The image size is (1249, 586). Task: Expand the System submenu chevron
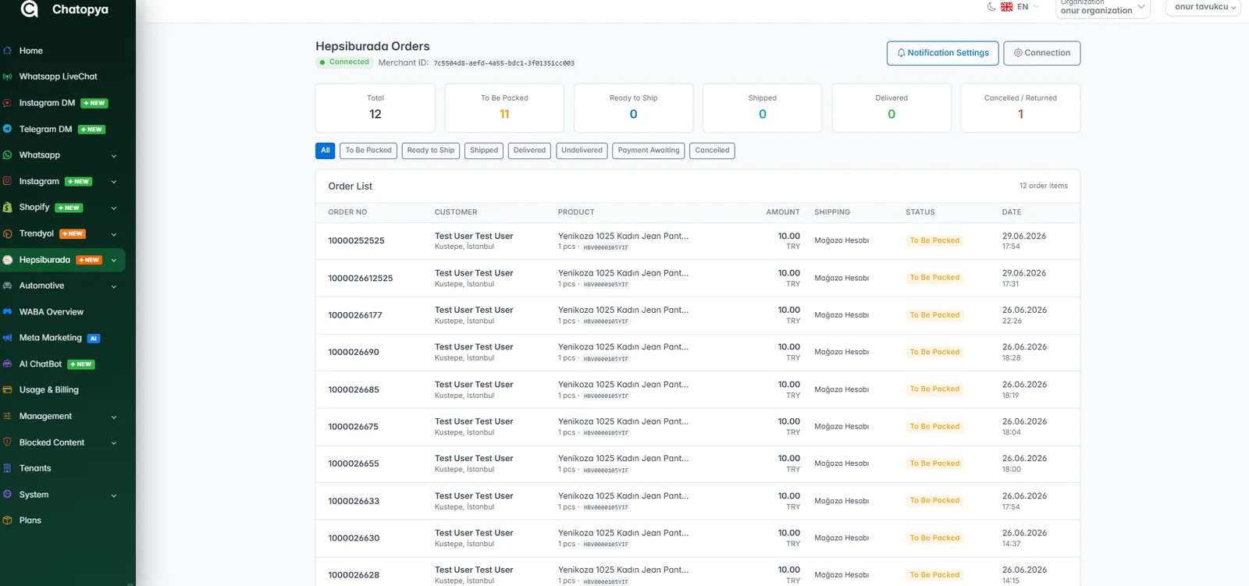click(x=114, y=495)
